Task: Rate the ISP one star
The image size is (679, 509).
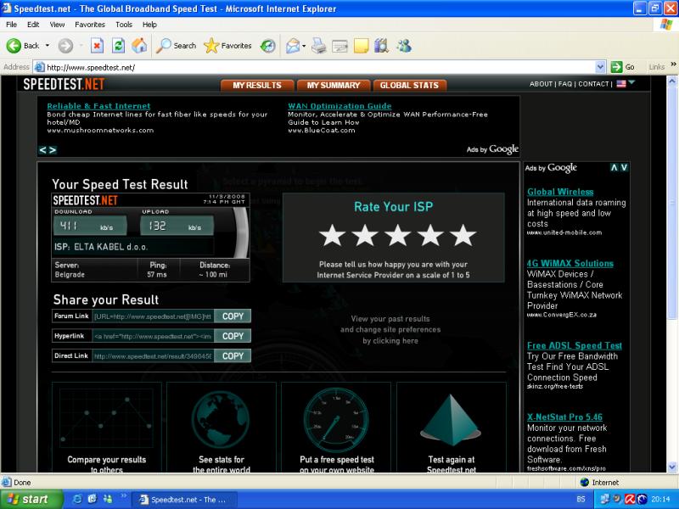Action: pos(332,236)
